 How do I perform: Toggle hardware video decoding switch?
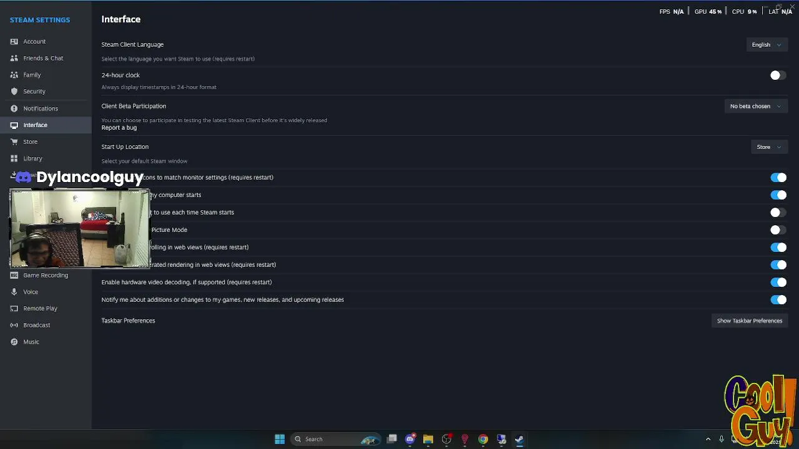778,282
